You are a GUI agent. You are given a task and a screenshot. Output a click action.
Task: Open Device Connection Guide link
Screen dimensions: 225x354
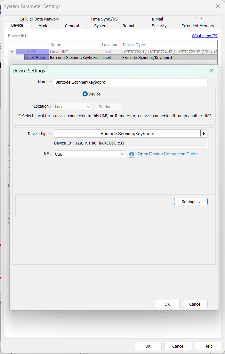click(x=169, y=154)
